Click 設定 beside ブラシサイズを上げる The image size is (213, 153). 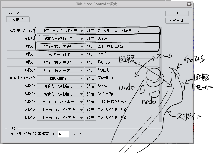coord(91,118)
